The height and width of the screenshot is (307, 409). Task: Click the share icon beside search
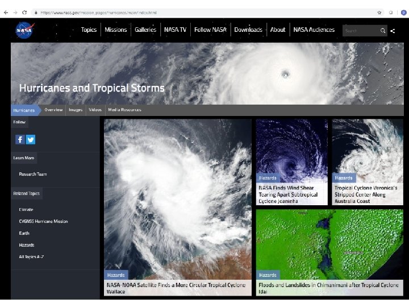pyautogui.click(x=393, y=31)
